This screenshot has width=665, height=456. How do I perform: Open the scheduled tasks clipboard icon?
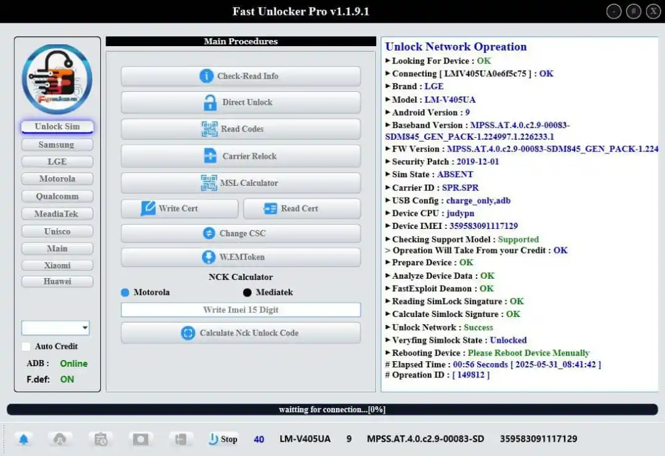click(x=100, y=438)
